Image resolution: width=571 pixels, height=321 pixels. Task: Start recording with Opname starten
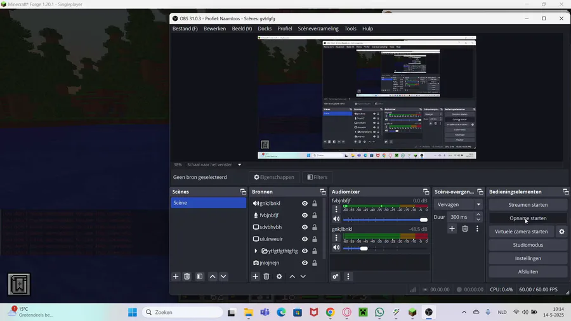click(x=528, y=218)
